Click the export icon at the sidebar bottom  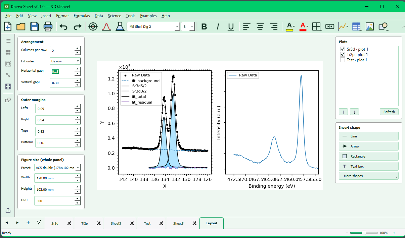coord(8,210)
